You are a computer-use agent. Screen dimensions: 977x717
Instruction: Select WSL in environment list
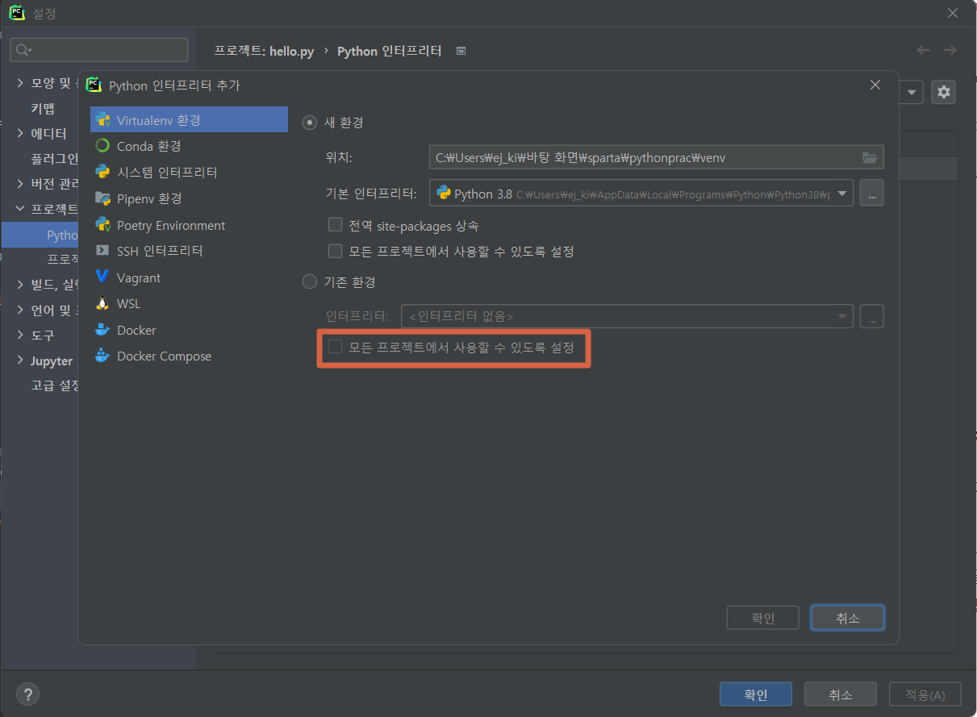click(x=189, y=303)
